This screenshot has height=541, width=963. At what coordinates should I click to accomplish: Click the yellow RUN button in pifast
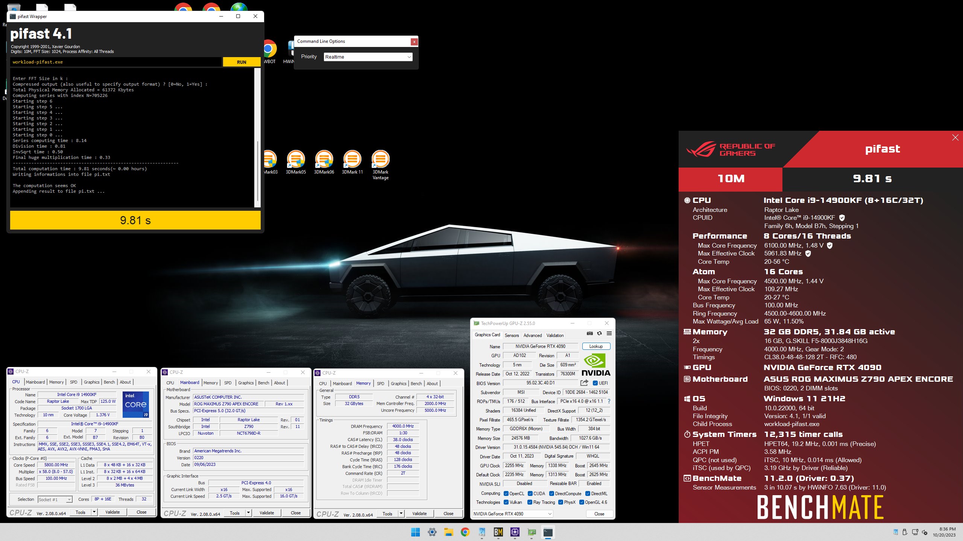[x=242, y=62]
